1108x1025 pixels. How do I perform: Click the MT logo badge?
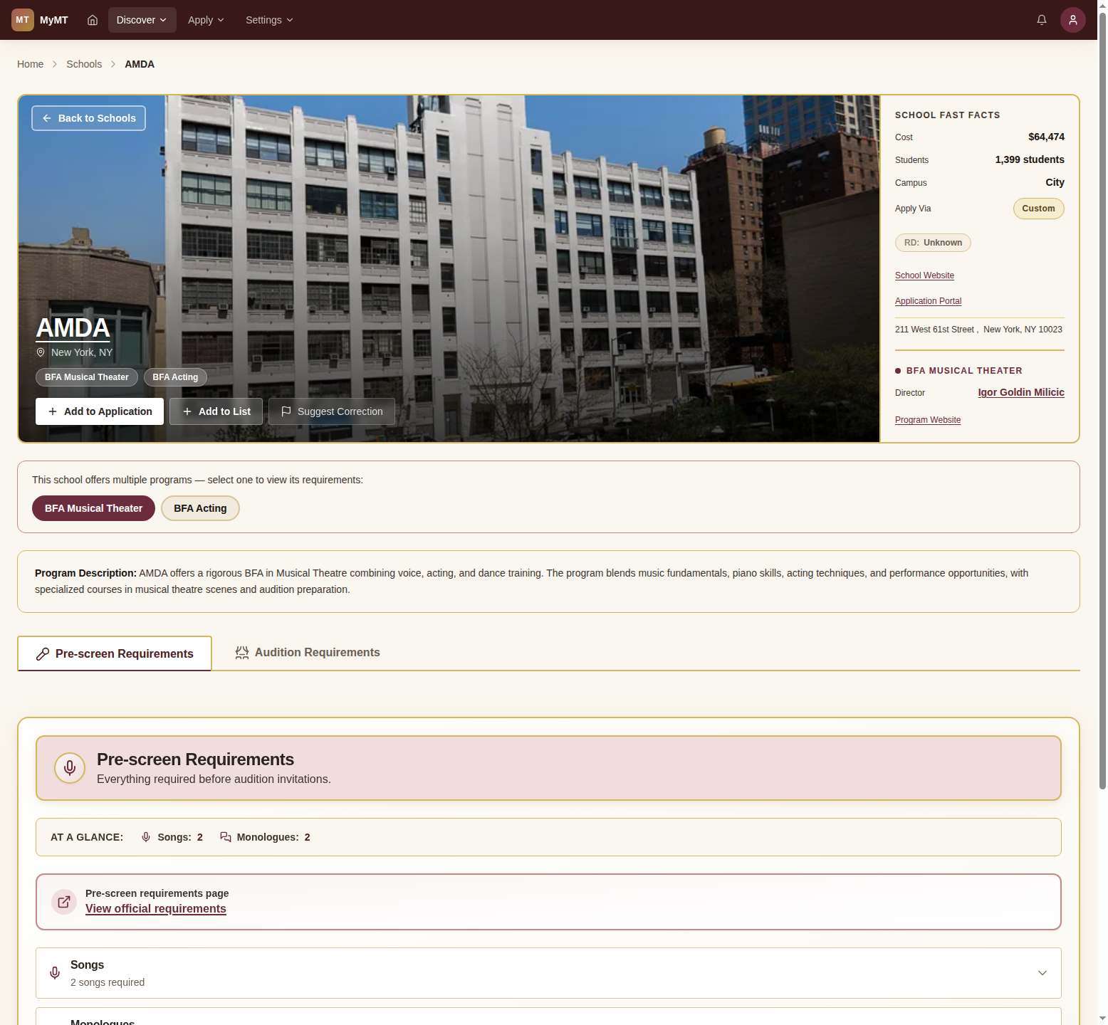point(23,20)
